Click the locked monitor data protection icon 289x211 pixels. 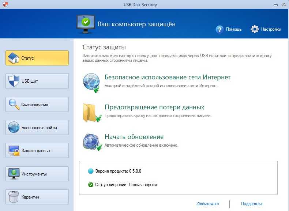14,151
